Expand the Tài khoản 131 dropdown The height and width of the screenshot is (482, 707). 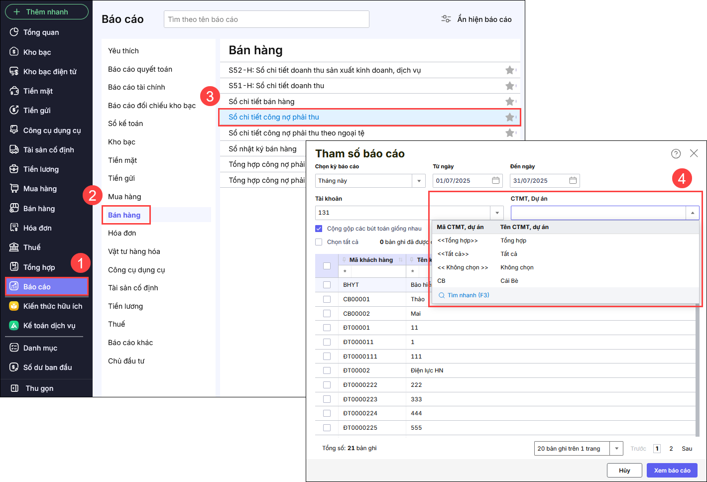tap(497, 213)
